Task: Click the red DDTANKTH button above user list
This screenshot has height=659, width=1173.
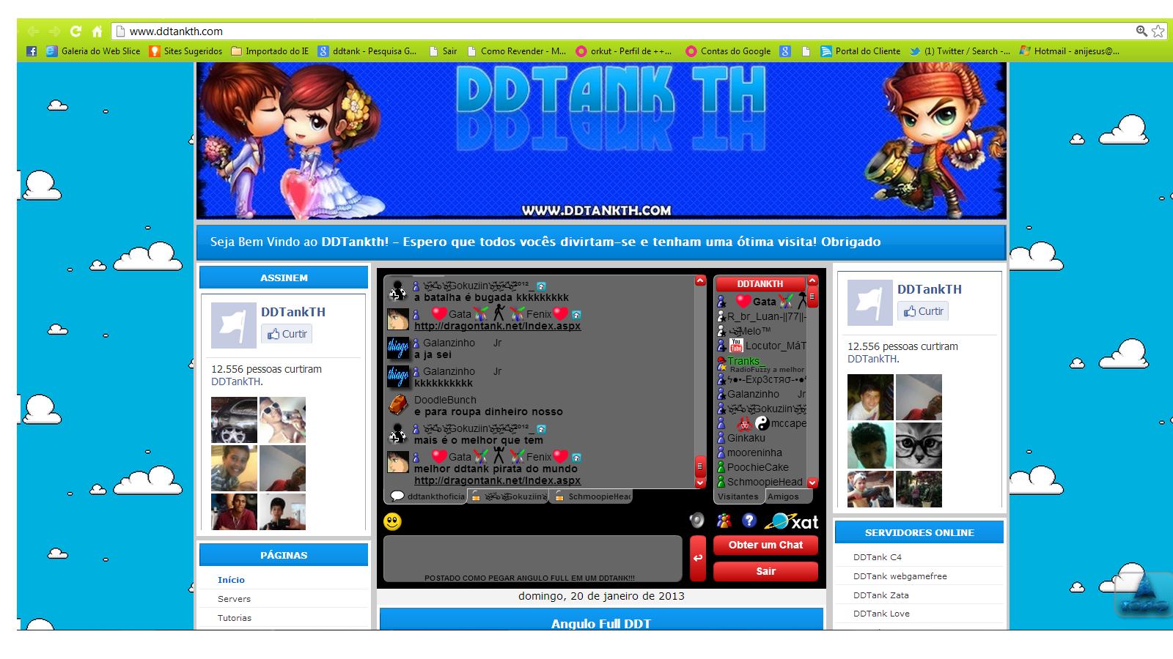Action: tap(760, 284)
